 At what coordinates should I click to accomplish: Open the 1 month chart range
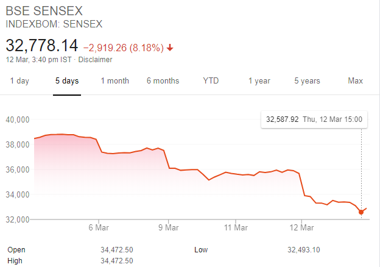[x=115, y=81]
